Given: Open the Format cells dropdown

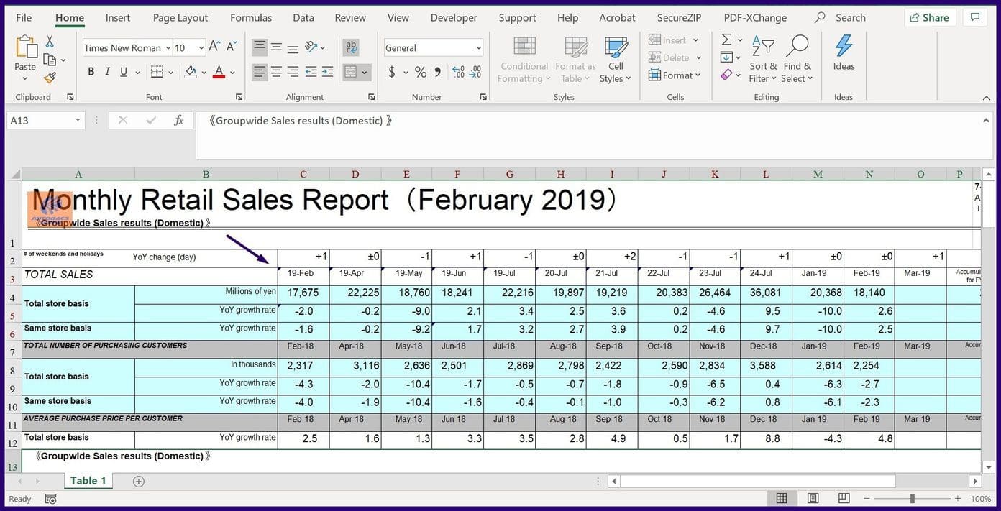Looking at the screenshot, I should click(x=675, y=75).
